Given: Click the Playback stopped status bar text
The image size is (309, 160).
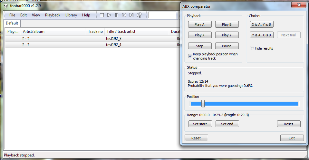Looking at the screenshot, I should 19,155.
